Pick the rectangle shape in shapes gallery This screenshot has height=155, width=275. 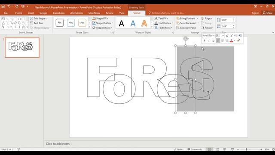pos(15,19)
